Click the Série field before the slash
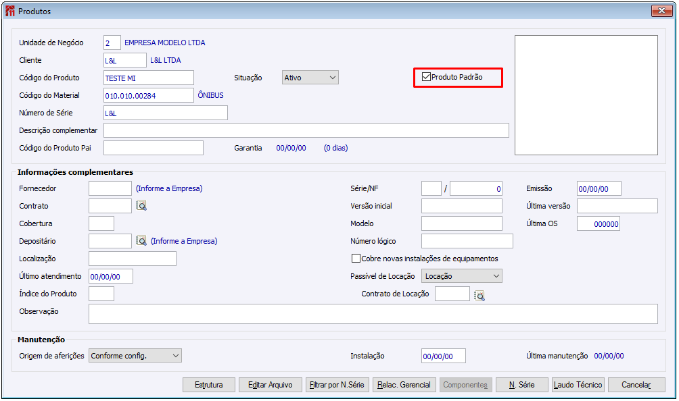This screenshot has height=401, width=679. tap(431, 188)
